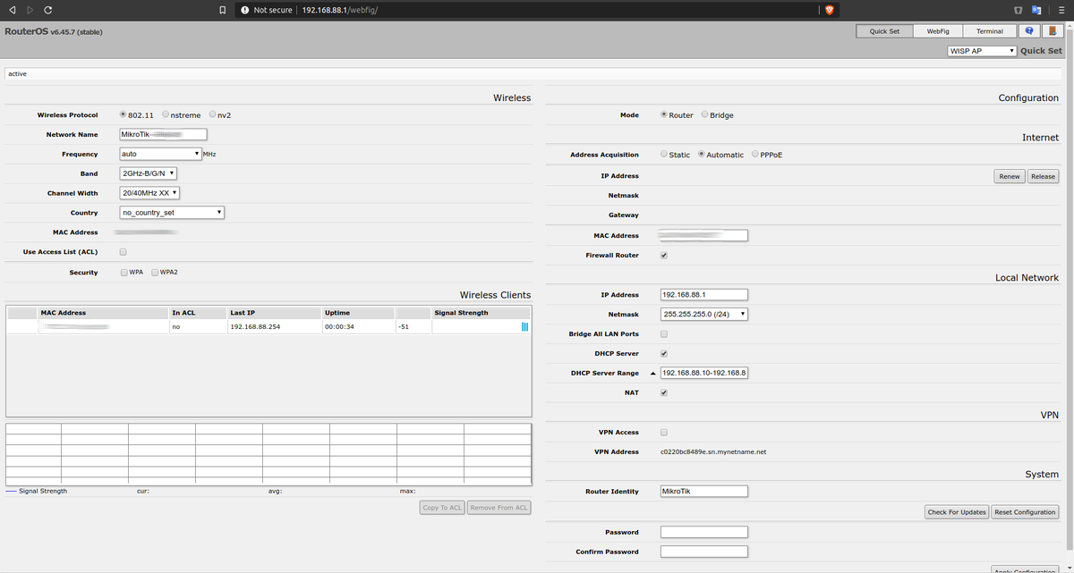Enable the WPA2 security checkbox
This screenshot has height=573, width=1074.
pos(155,273)
